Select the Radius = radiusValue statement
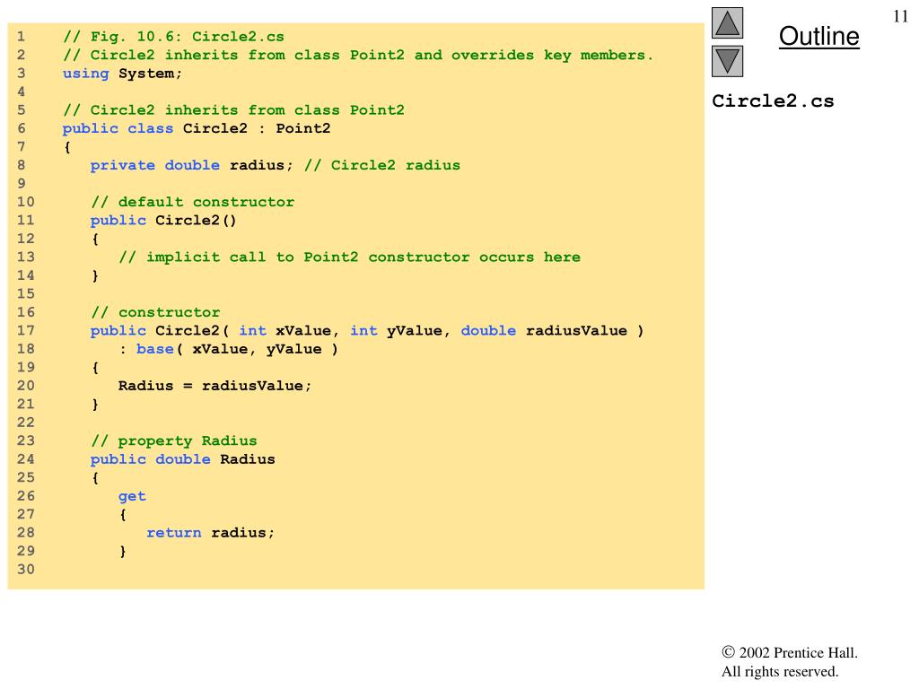 [x=214, y=386]
